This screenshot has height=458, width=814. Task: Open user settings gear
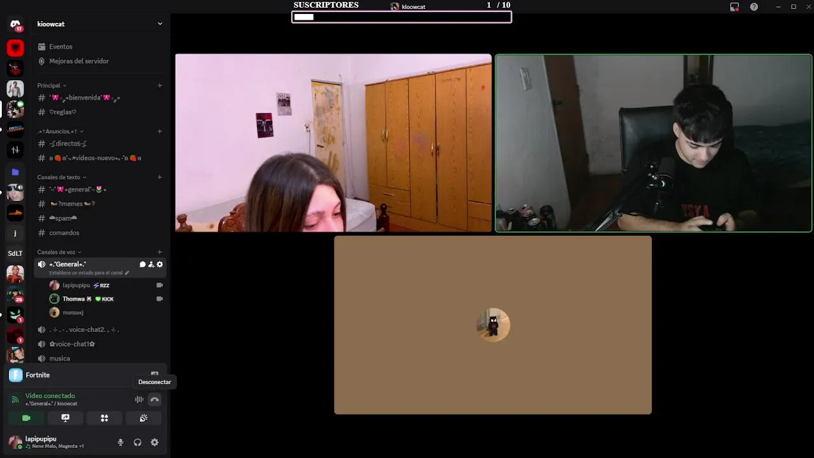click(x=155, y=442)
